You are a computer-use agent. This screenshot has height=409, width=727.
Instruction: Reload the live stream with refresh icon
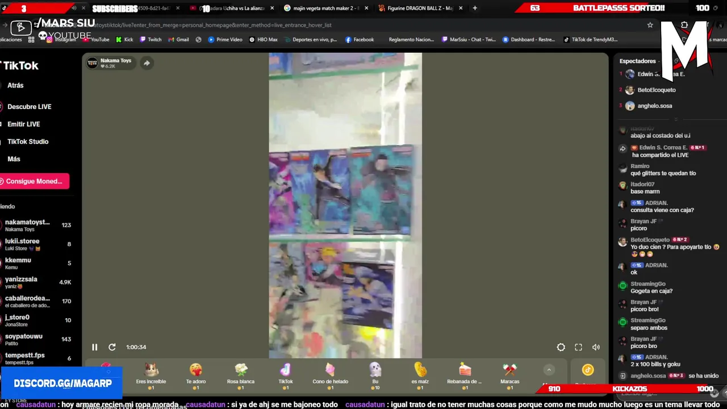tap(112, 347)
